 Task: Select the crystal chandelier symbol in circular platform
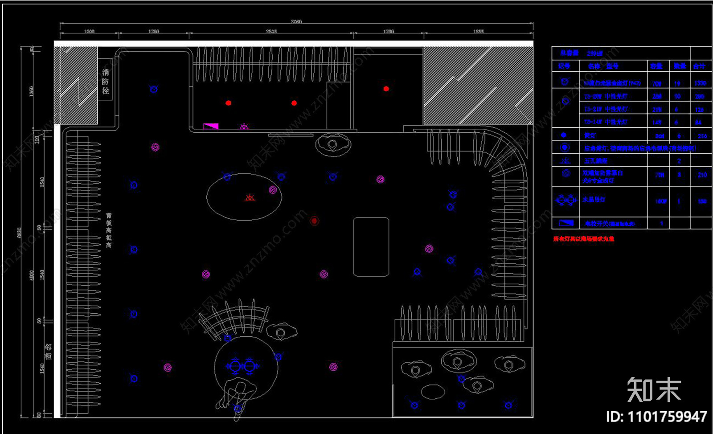pyautogui.click(x=242, y=367)
